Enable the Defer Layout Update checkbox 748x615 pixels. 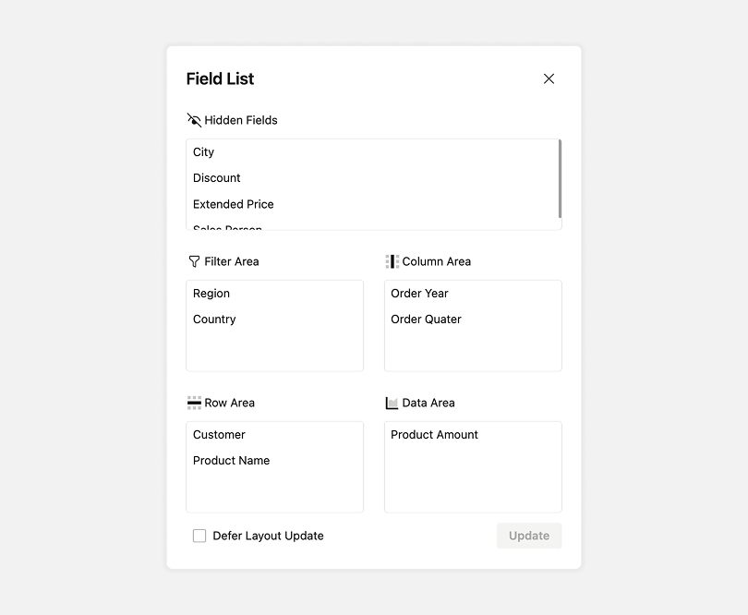pyautogui.click(x=199, y=536)
